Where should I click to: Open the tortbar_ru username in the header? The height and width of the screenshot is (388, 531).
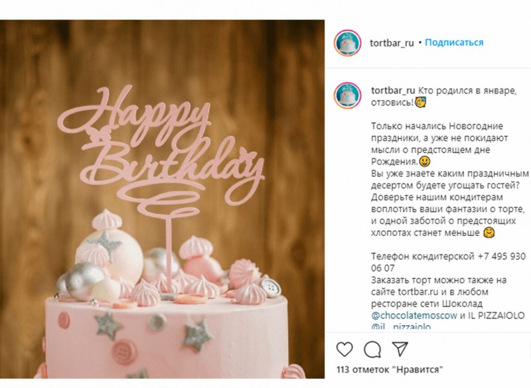(392, 43)
